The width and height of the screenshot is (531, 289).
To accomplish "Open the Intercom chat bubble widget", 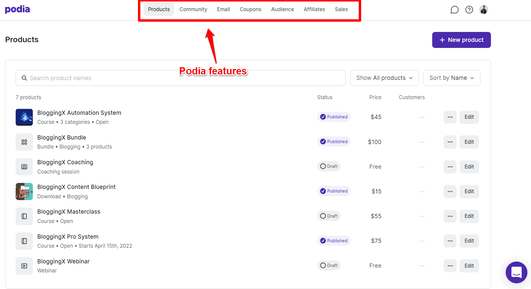I will pos(517,272).
